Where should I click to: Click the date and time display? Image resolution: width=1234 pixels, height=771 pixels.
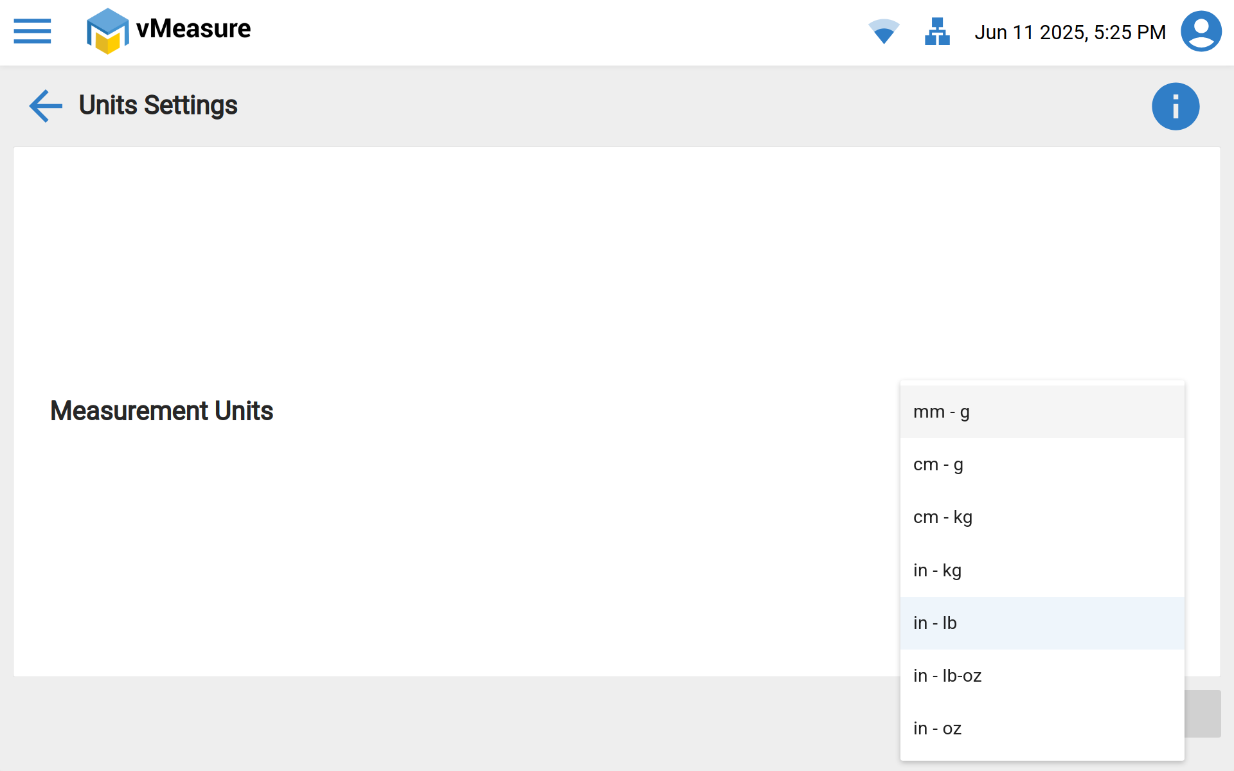1069,32
